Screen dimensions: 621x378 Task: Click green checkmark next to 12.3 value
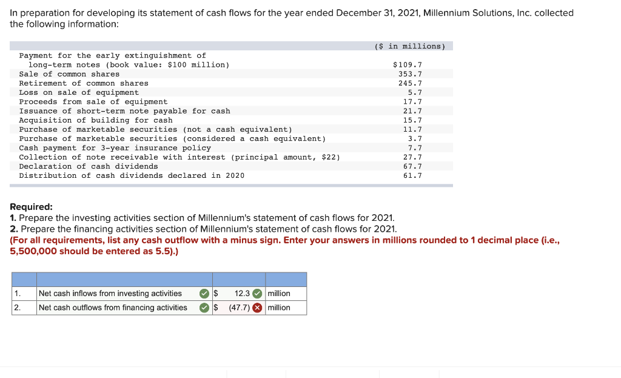click(x=257, y=294)
